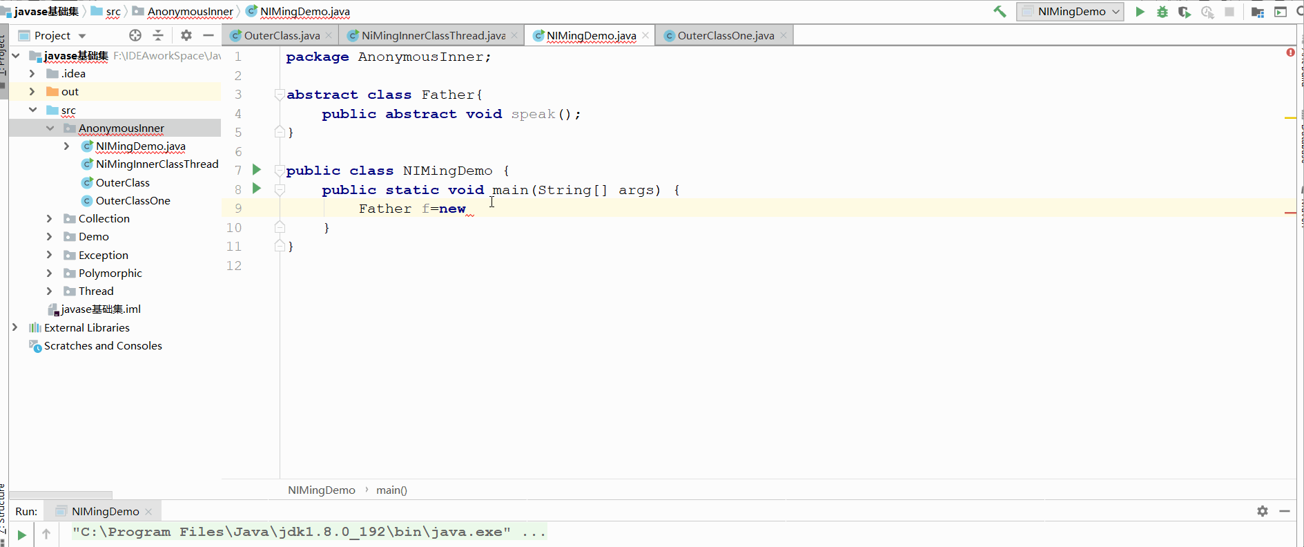Open Run panel settings gear
This screenshot has height=547, width=1304.
pos(1263,511)
